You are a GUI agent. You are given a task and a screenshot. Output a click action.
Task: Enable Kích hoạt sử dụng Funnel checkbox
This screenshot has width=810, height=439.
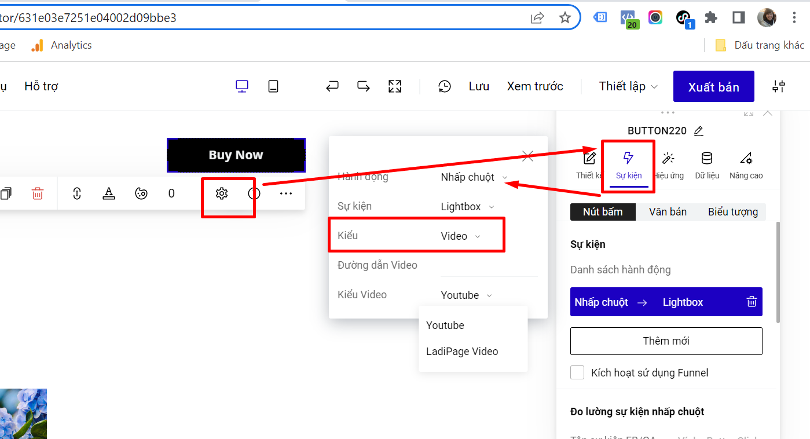click(577, 372)
